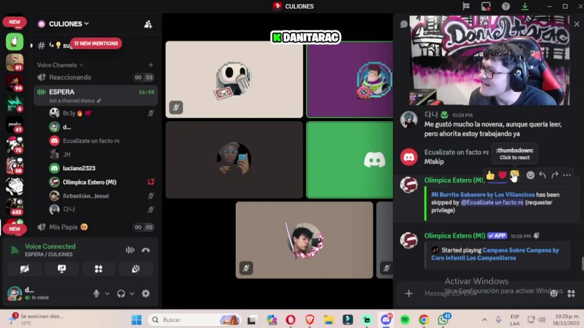Viewport: 584px width, 328px height.
Task: Select the skull avatar video tile
Action: 234,79
